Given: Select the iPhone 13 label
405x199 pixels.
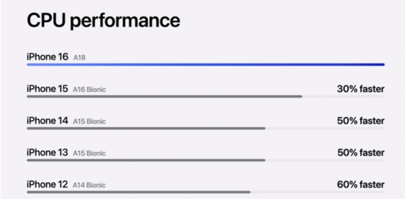Looking at the screenshot, I should (x=48, y=153).
